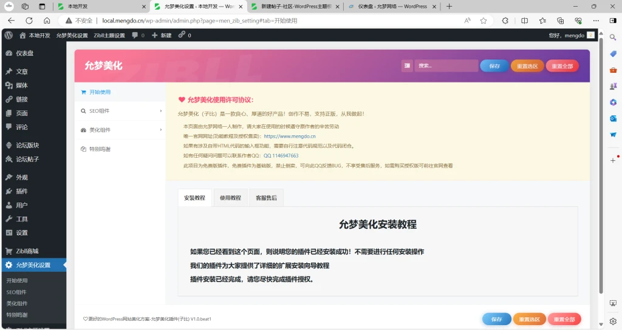Click QQ 1146947663 contact link

pyautogui.click(x=281, y=156)
